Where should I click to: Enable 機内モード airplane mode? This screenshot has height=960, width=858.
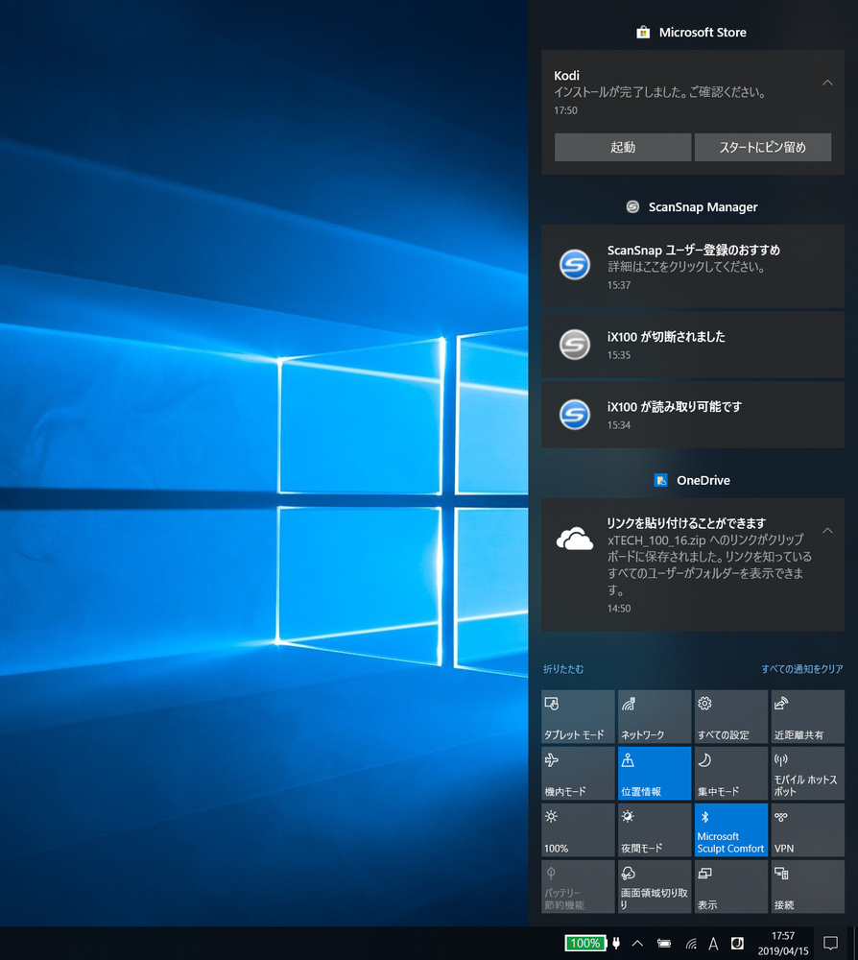577,773
